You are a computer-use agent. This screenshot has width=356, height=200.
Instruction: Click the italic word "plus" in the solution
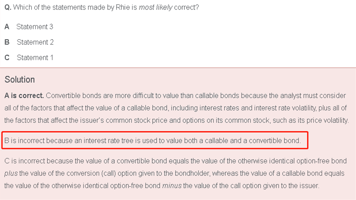pyautogui.click(x=11, y=172)
